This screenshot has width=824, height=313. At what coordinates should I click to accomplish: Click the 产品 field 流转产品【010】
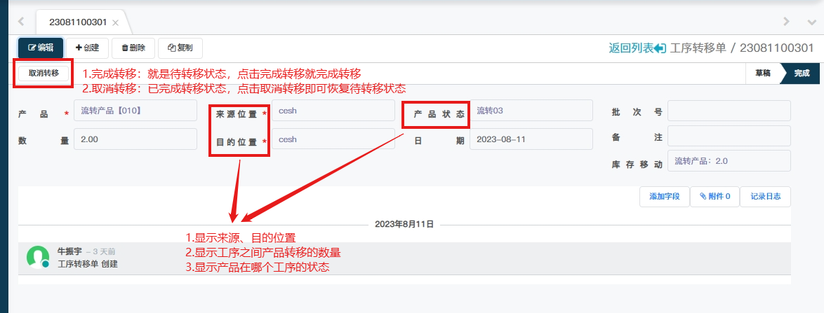pyautogui.click(x=135, y=111)
